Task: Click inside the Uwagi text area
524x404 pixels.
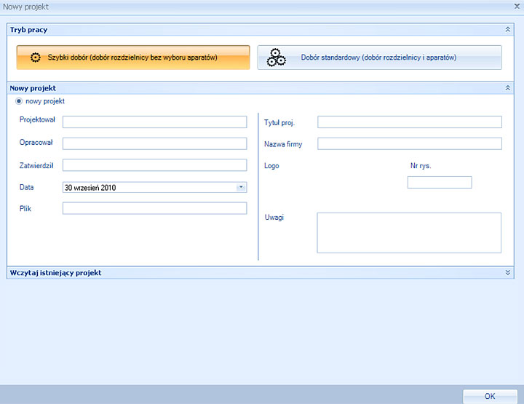Action: pos(409,233)
